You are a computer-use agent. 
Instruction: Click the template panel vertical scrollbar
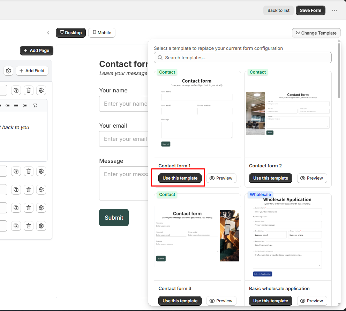coord(339,70)
